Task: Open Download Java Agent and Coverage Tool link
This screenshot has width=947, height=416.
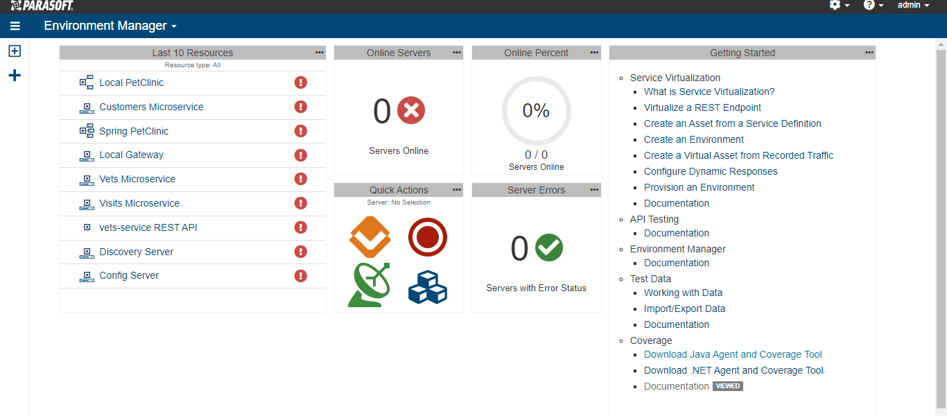Action: tap(733, 354)
